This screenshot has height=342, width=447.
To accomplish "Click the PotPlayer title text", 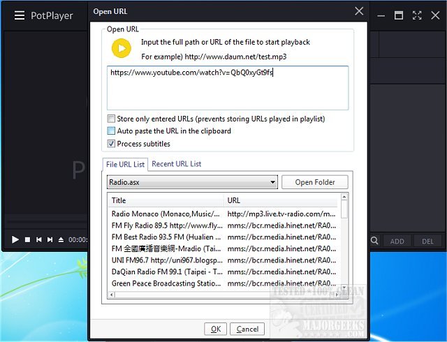I will pos(52,15).
